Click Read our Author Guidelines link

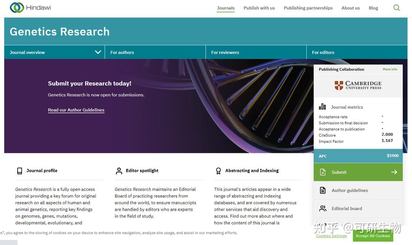pos(76,110)
